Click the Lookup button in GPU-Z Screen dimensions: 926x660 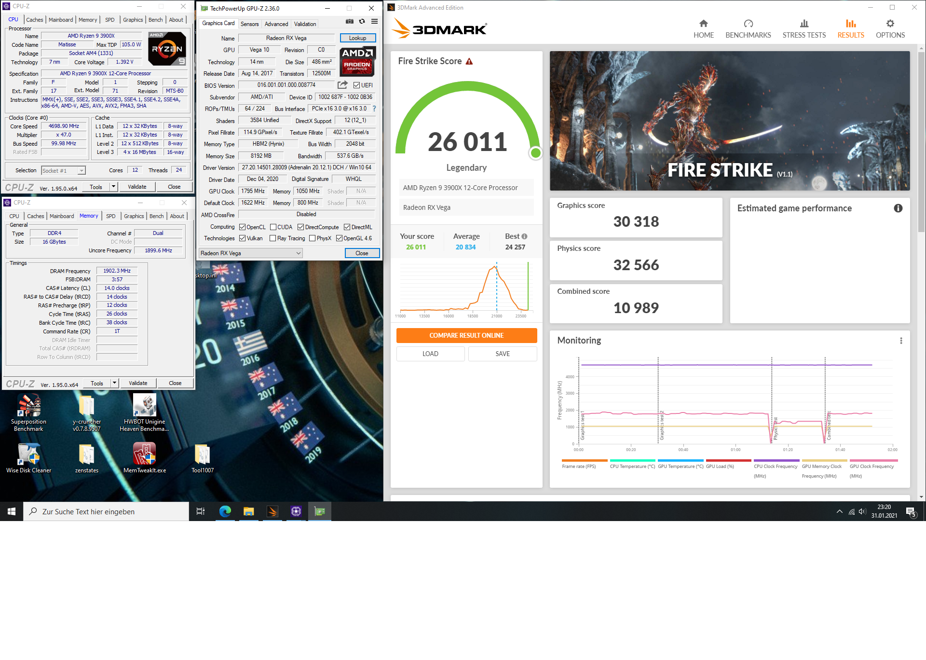click(358, 38)
